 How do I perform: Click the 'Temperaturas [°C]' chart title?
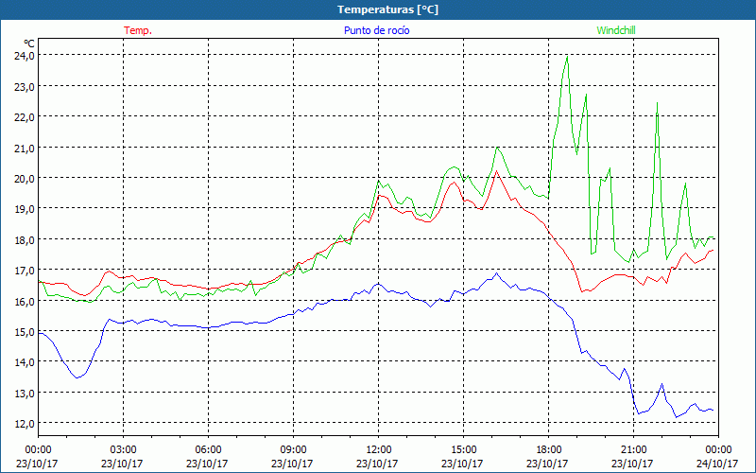(387, 9)
